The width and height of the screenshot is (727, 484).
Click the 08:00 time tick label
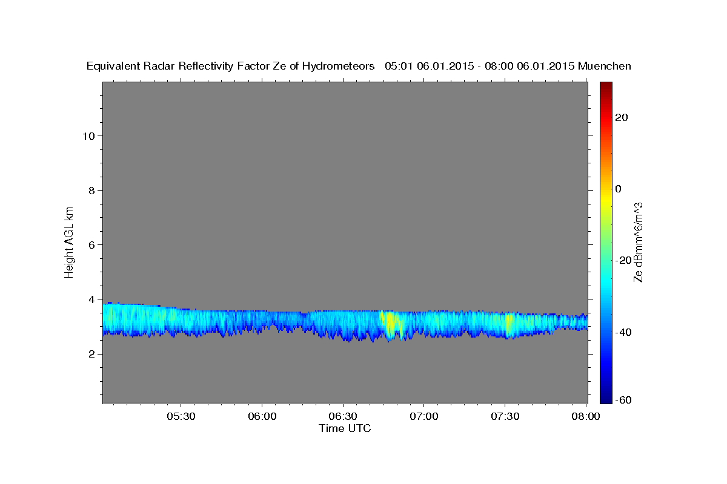pyautogui.click(x=586, y=417)
